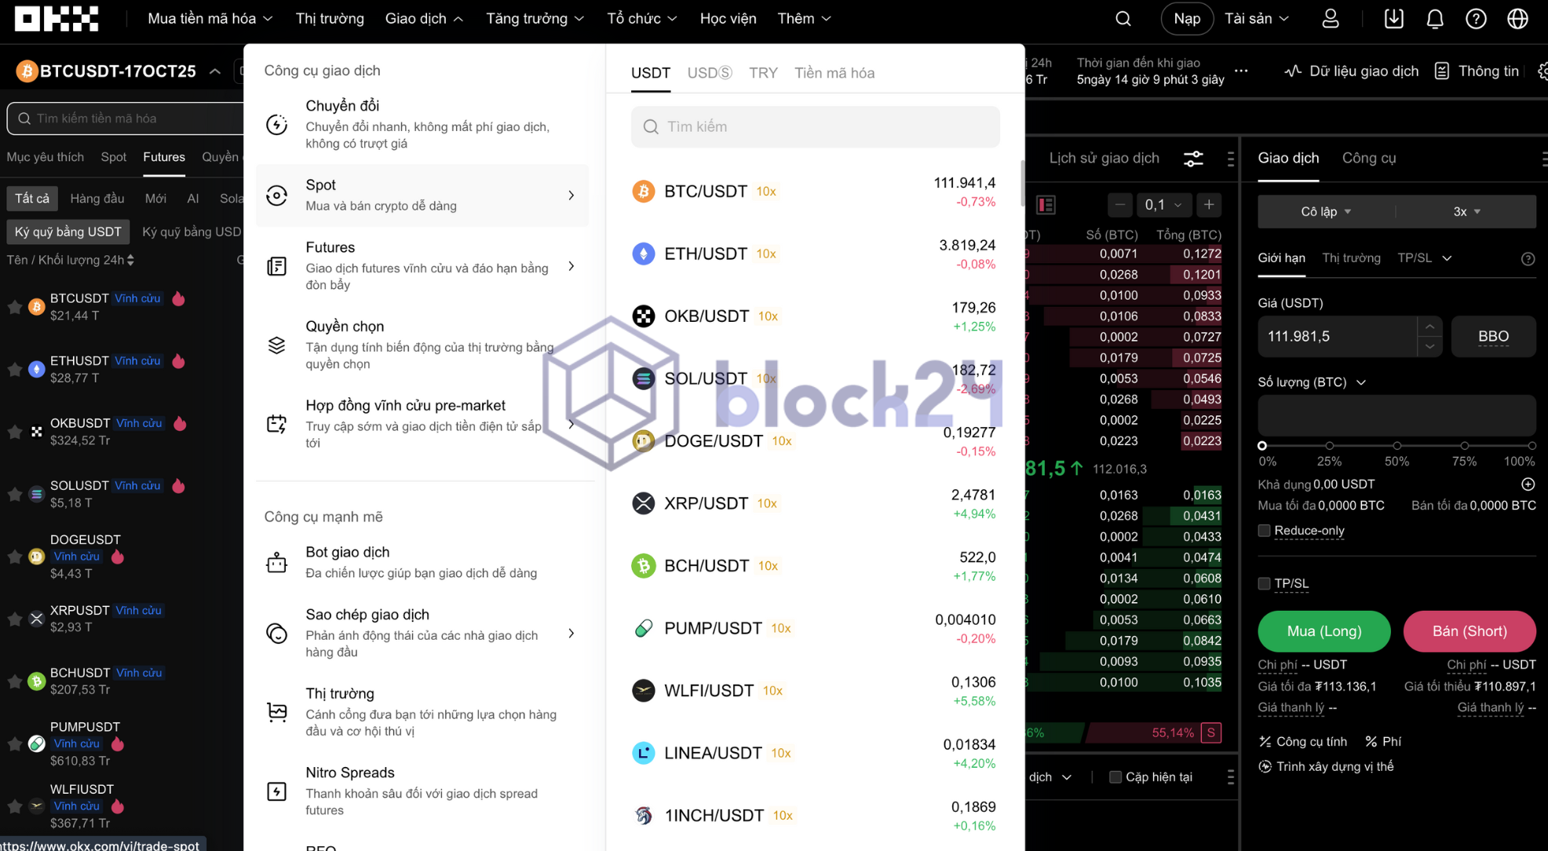Screen dimensions: 1548x851
Task: Open the notifications bell icon
Action: (x=1434, y=19)
